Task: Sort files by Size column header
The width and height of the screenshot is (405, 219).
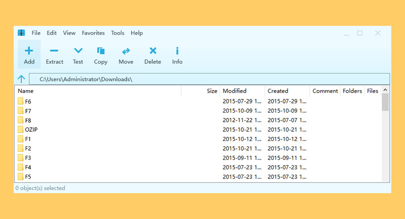Action: point(212,91)
